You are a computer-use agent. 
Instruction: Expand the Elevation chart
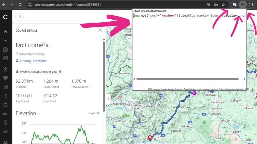[94, 113]
